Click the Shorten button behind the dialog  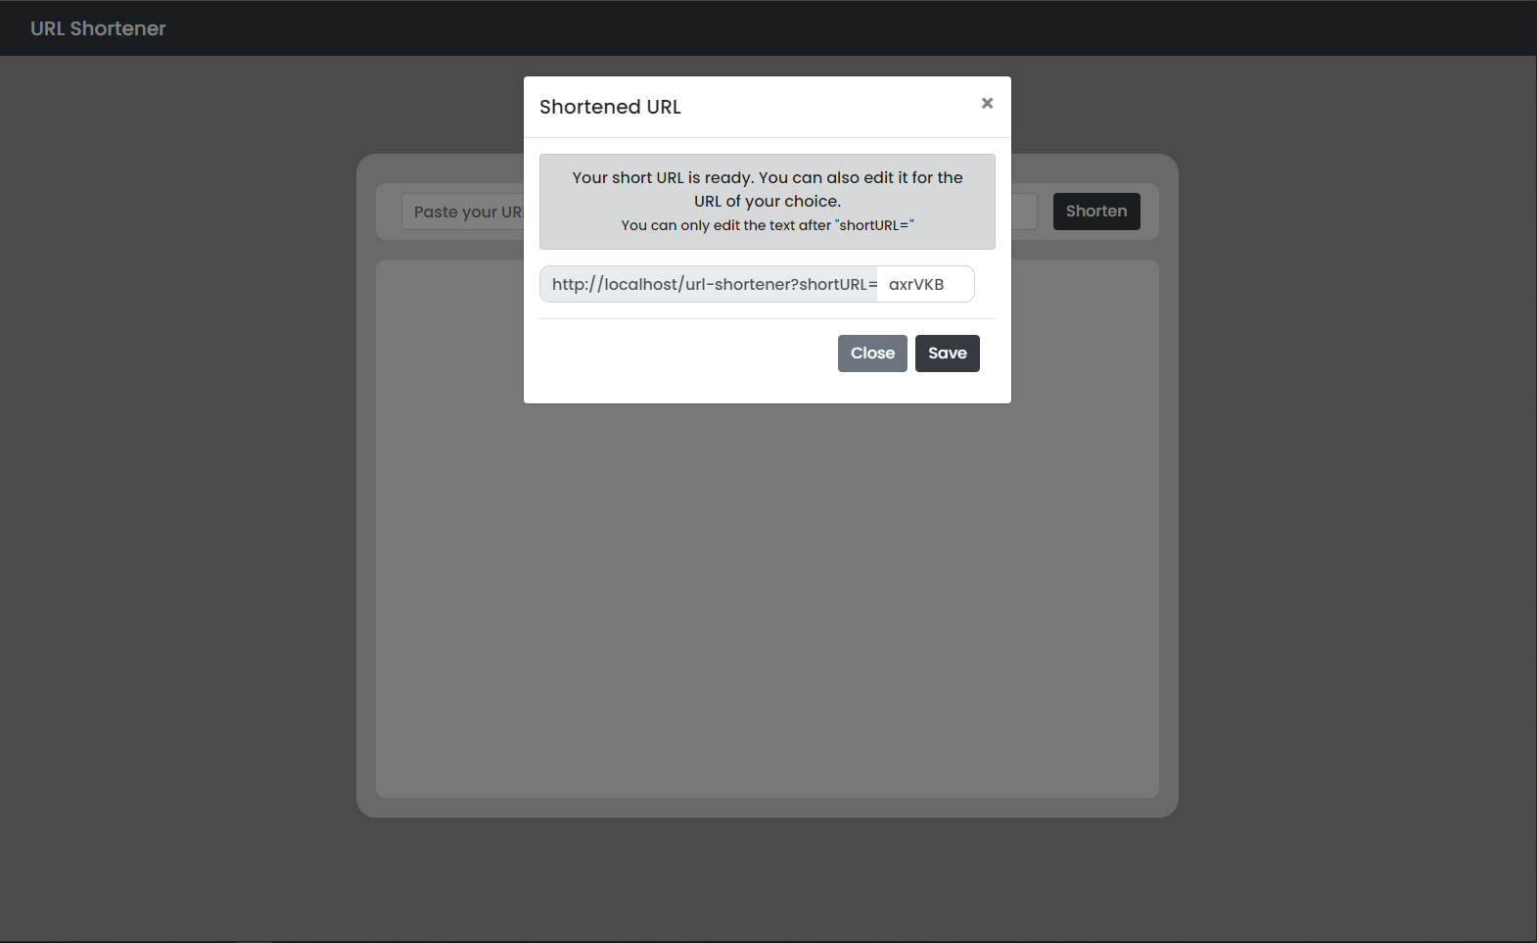point(1096,212)
